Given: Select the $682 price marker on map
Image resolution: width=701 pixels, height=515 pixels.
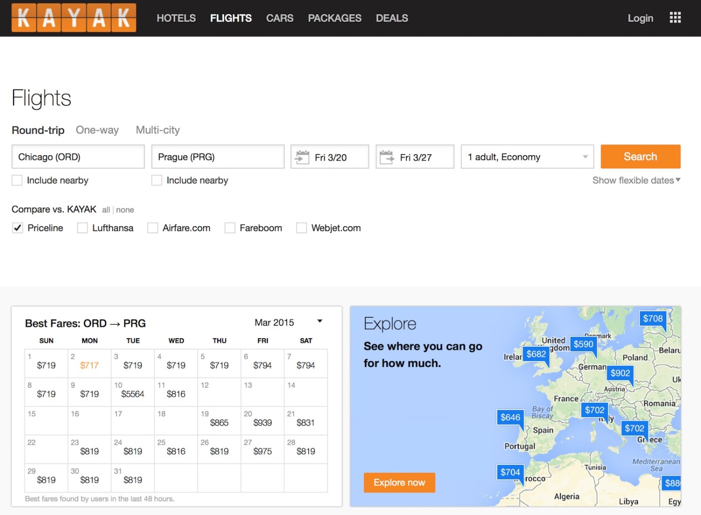Looking at the screenshot, I should (x=536, y=354).
